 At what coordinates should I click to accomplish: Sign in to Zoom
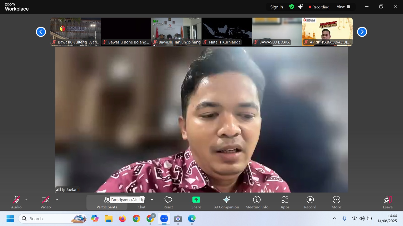276,7
